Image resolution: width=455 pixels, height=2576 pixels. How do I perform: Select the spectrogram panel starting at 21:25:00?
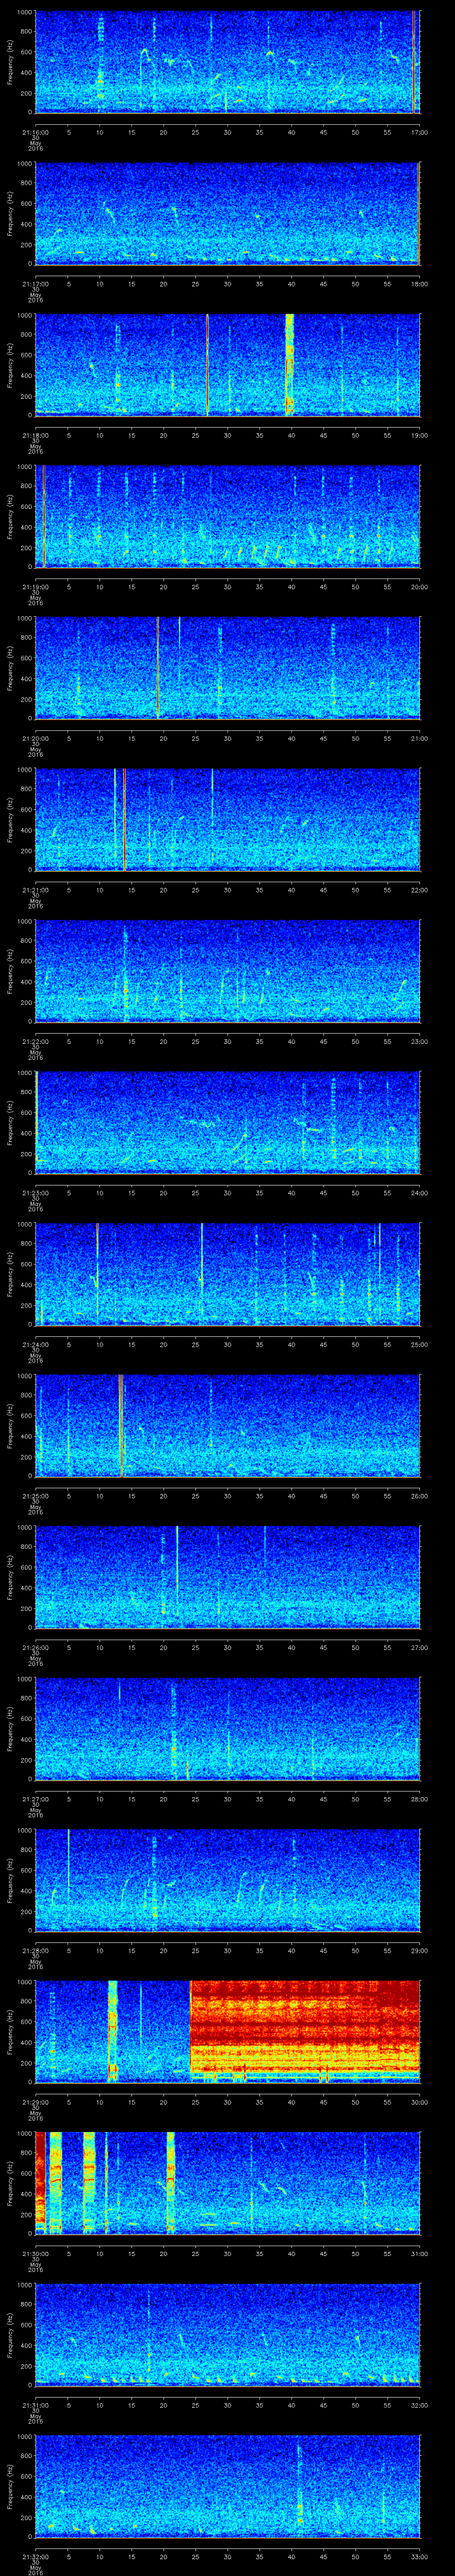pyautogui.click(x=228, y=1425)
